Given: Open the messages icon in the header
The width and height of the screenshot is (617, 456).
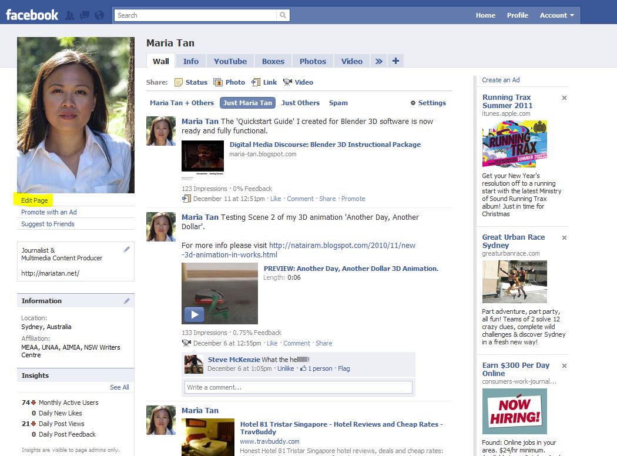Looking at the screenshot, I should tap(85, 15).
